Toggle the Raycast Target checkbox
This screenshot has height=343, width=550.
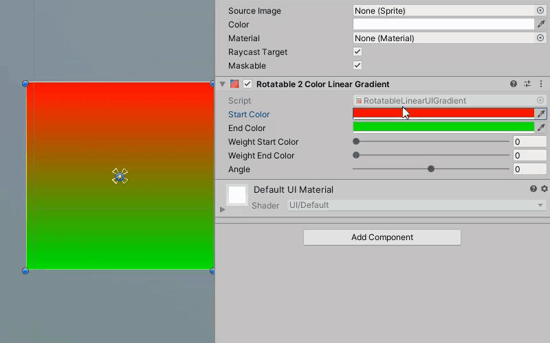(357, 51)
